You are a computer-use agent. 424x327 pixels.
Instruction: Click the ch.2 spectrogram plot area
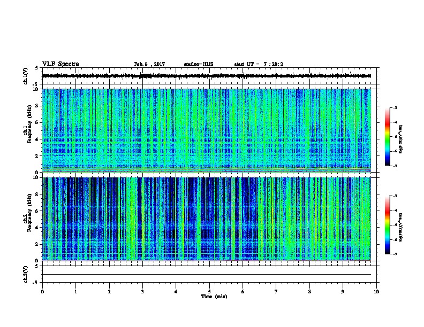[x=207, y=219]
